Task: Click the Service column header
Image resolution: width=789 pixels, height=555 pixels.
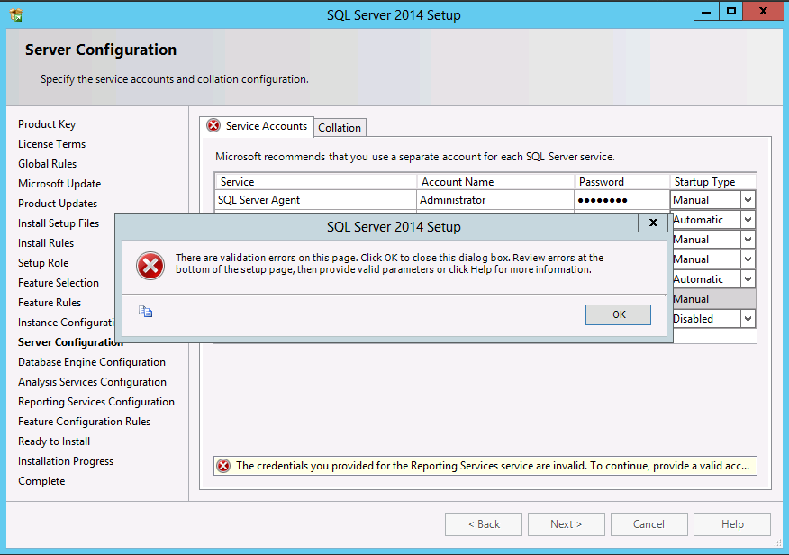Action: point(316,182)
